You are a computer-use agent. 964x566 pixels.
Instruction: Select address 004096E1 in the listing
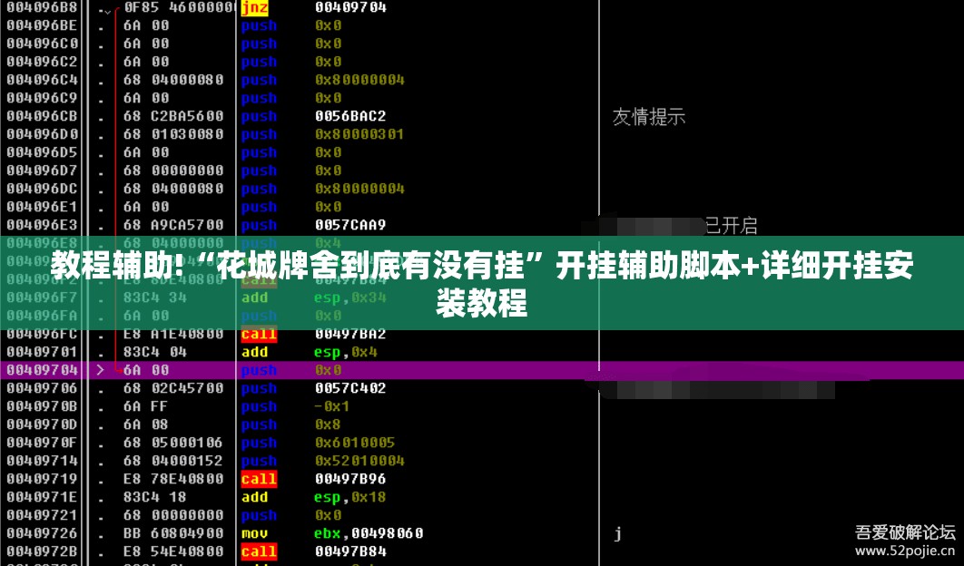point(43,207)
